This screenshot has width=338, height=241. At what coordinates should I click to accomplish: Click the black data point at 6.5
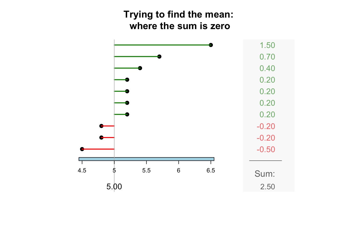pyautogui.click(x=211, y=45)
